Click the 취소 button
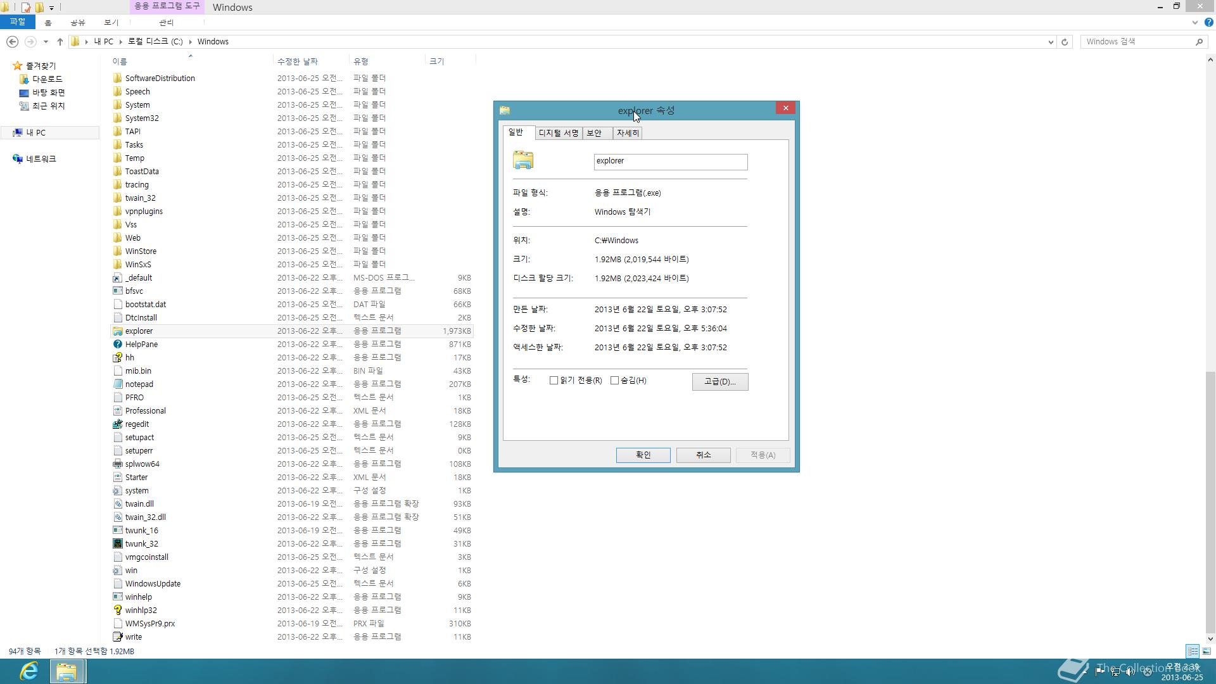1216x684 pixels. [703, 455]
